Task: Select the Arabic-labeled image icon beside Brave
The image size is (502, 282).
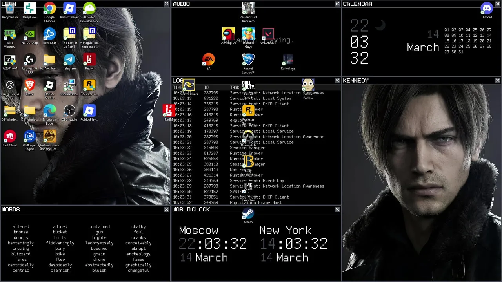Action: (10, 89)
